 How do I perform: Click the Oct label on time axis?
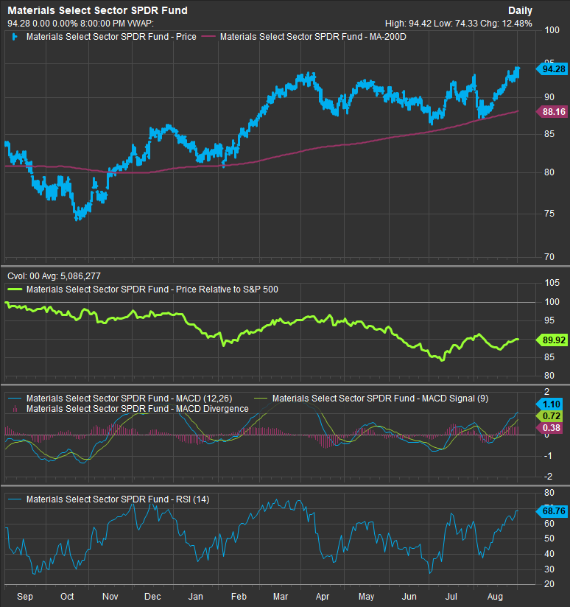click(67, 597)
